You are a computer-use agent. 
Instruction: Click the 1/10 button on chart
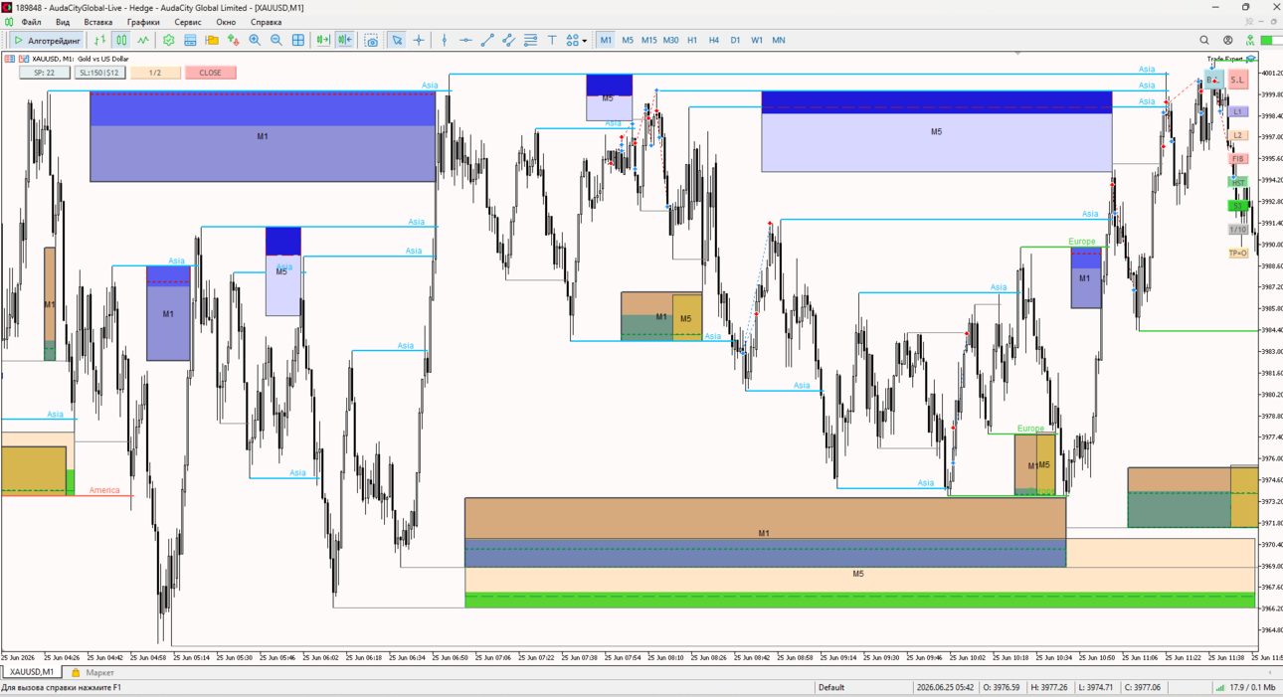(1238, 230)
